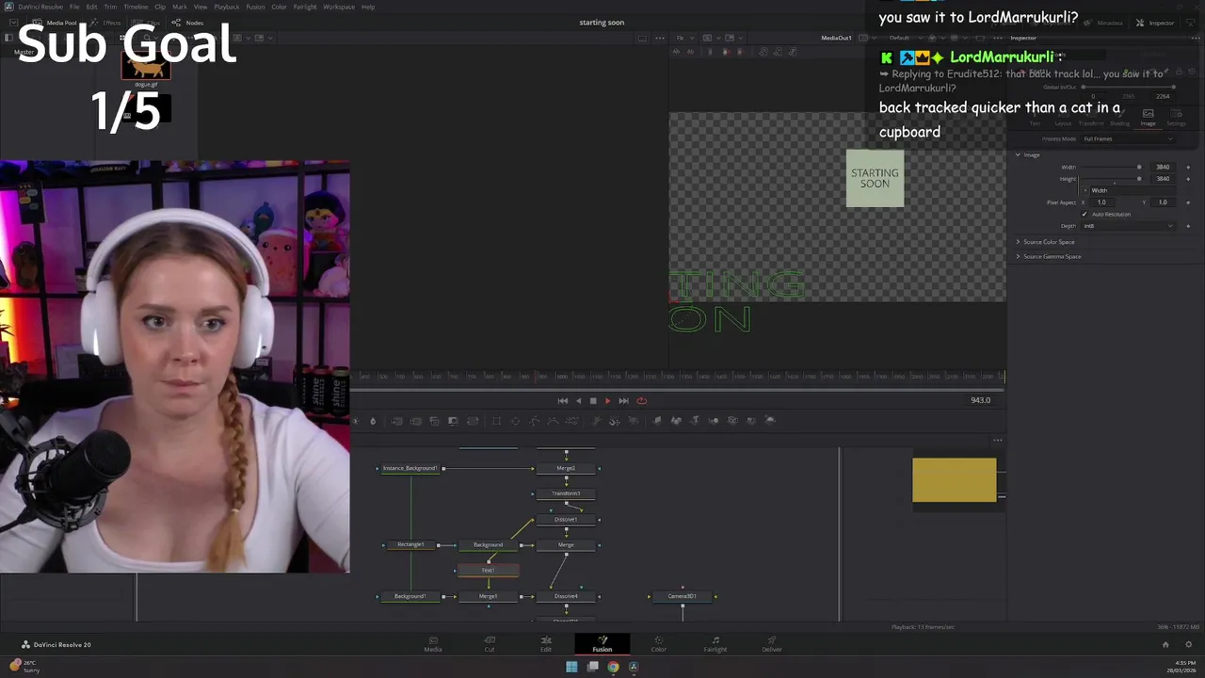Add a Merge node from toolbar
The height and width of the screenshot is (678, 1205).
click(x=396, y=421)
